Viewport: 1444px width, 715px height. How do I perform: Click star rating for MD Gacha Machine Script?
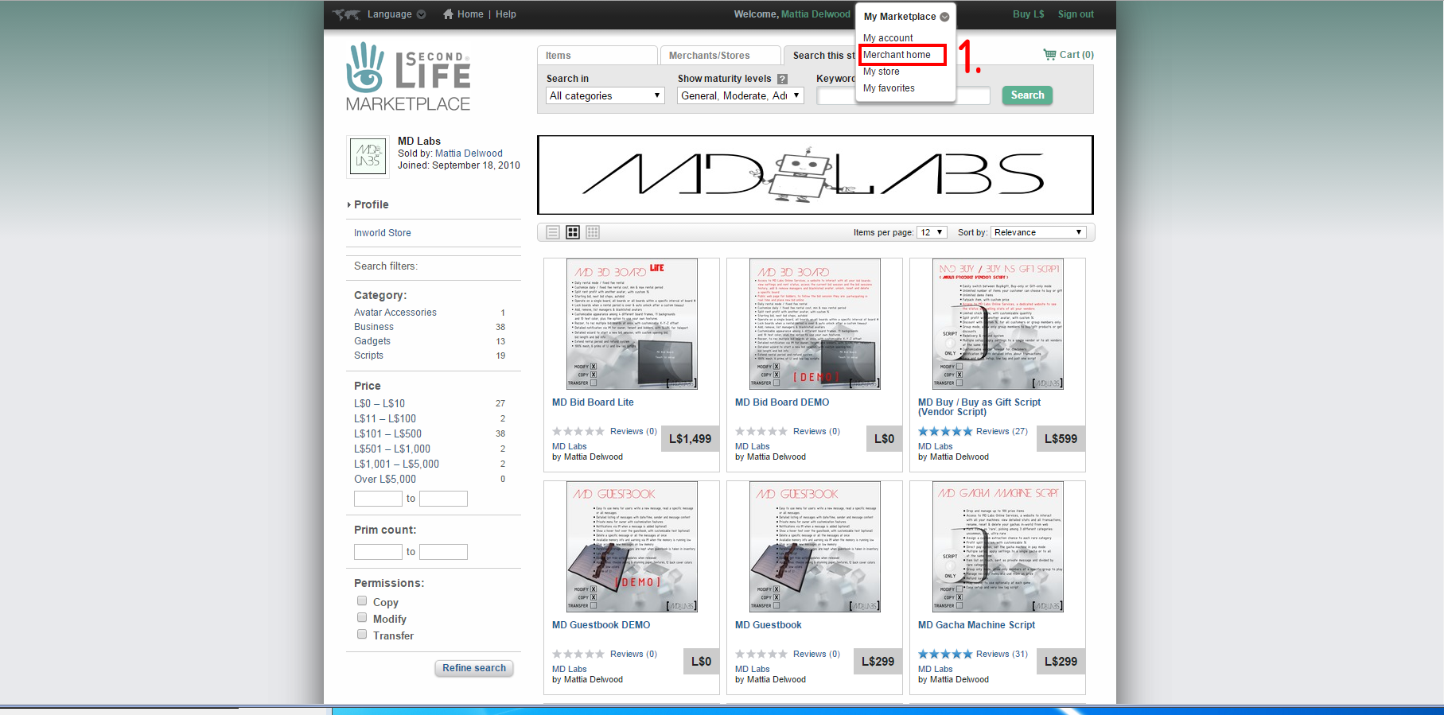pos(945,654)
